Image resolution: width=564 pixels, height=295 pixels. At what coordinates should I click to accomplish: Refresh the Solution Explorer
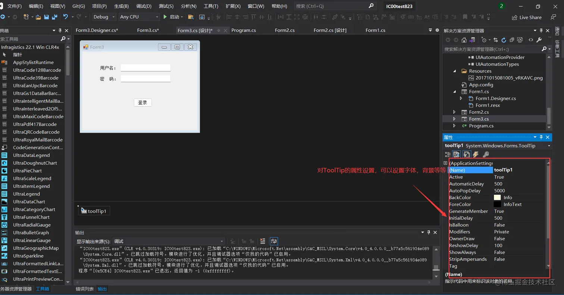(504, 40)
